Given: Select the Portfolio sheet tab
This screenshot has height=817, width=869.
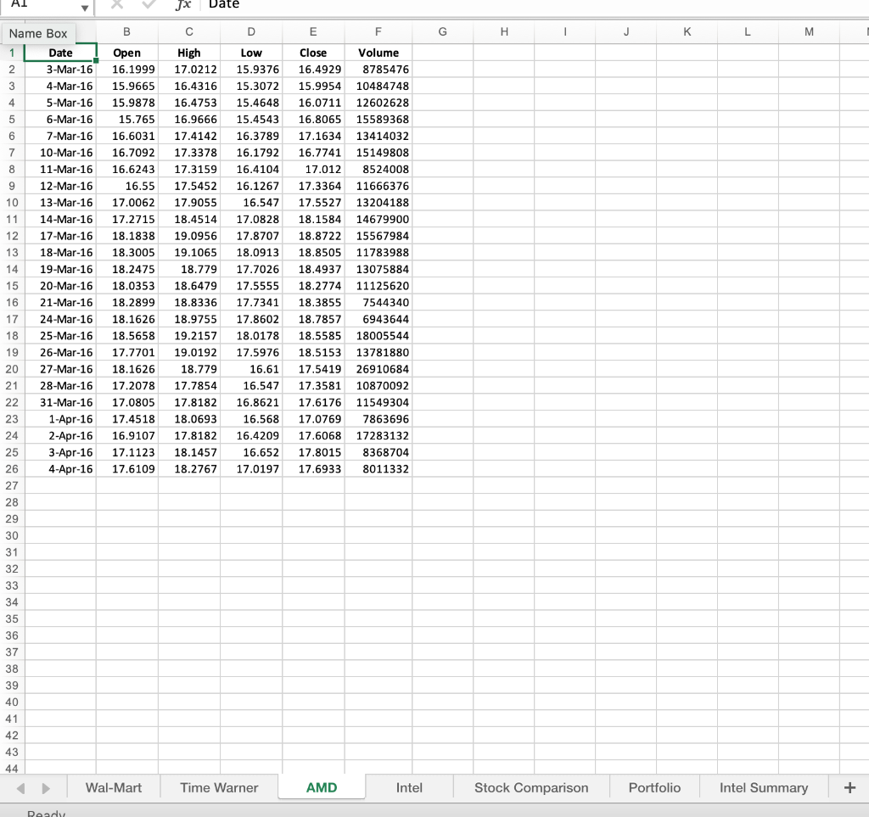Looking at the screenshot, I should click(654, 787).
